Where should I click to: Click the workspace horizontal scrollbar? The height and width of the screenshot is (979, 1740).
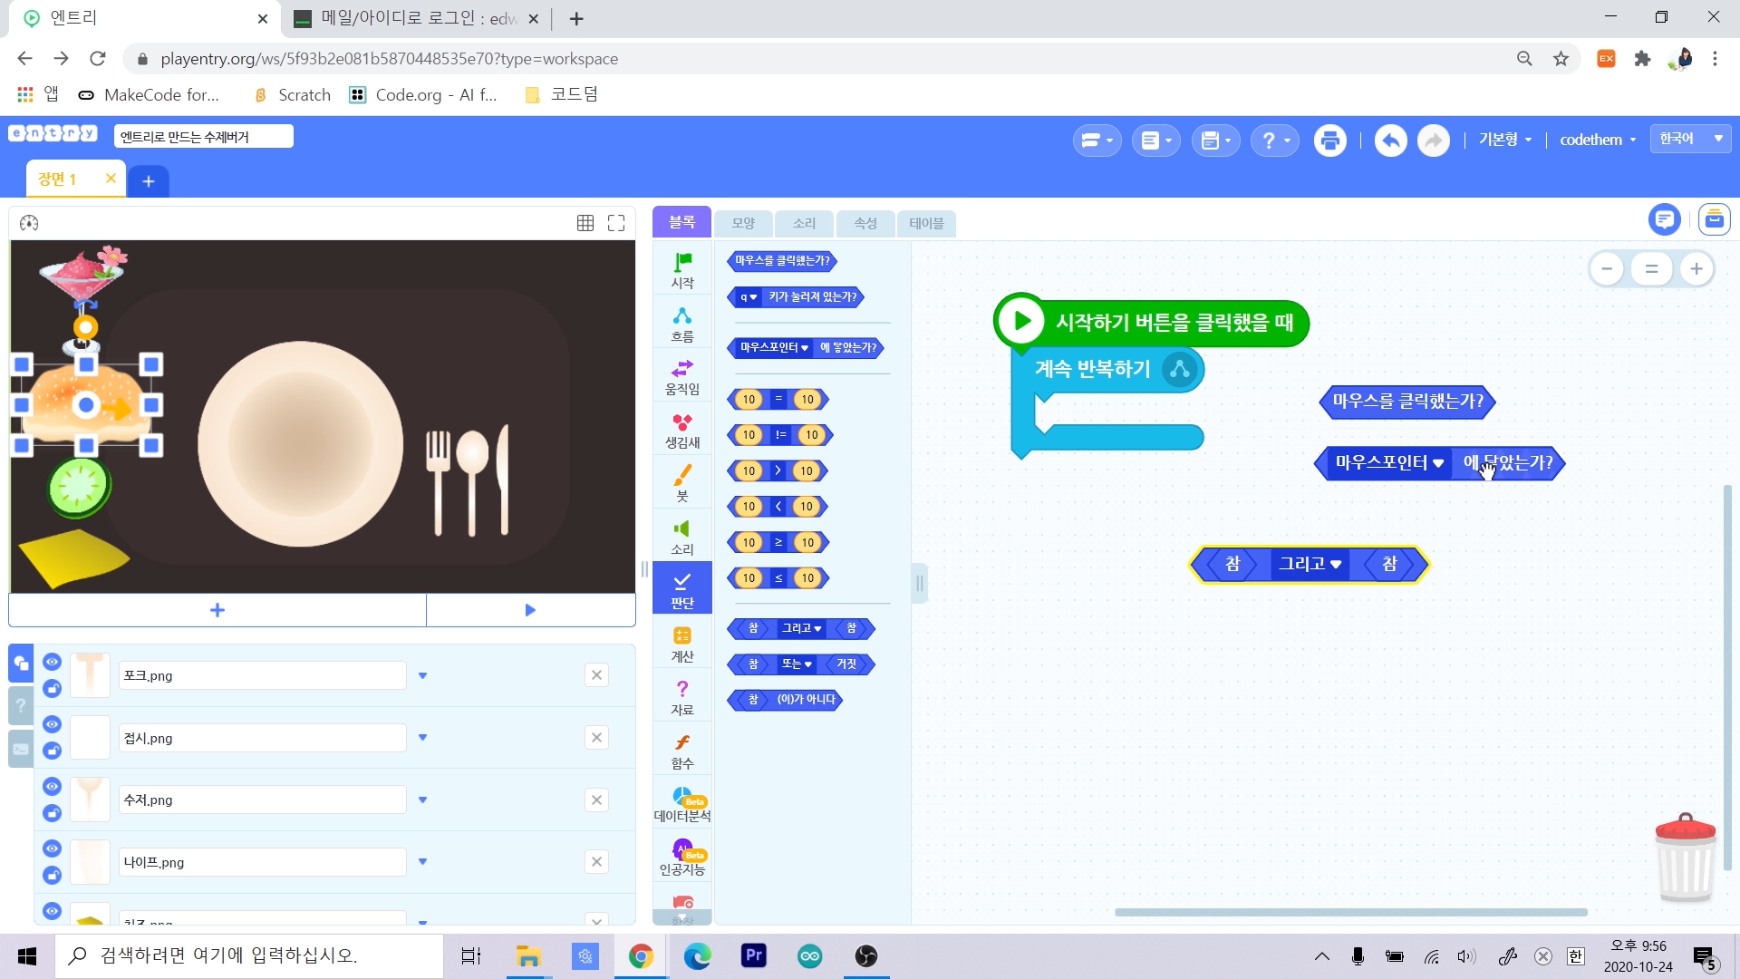(x=1350, y=912)
